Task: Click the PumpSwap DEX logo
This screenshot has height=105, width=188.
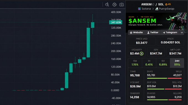Action: click(x=157, y=9)
